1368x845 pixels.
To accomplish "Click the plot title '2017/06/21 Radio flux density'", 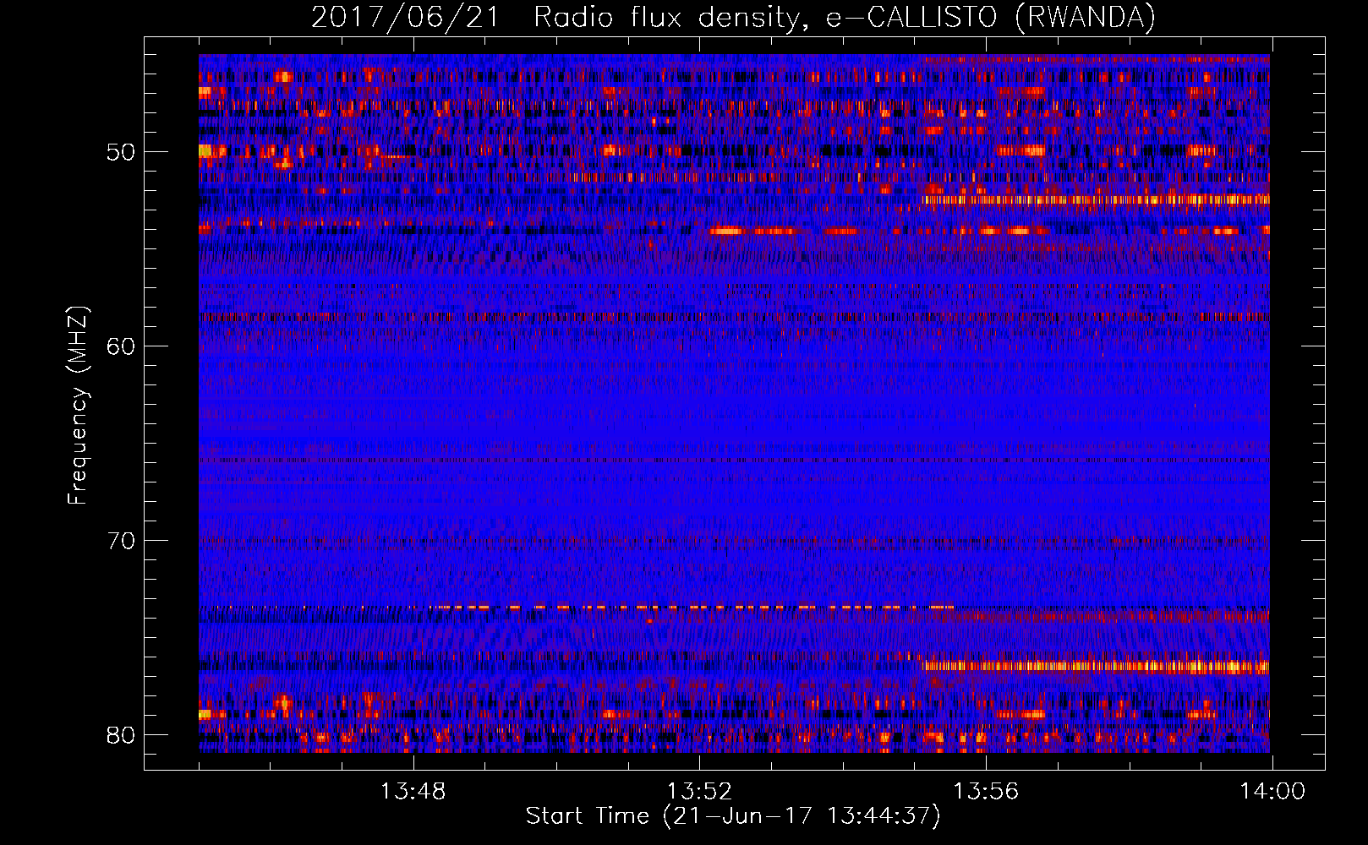I will pyautogui.click(x=733, y=17).
